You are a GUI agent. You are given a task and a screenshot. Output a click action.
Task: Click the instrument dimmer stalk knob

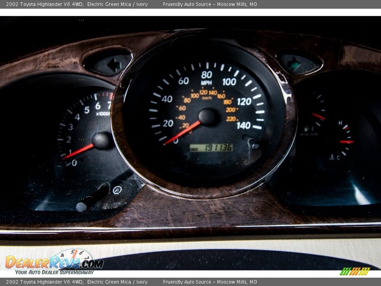(x=81, y=207)
